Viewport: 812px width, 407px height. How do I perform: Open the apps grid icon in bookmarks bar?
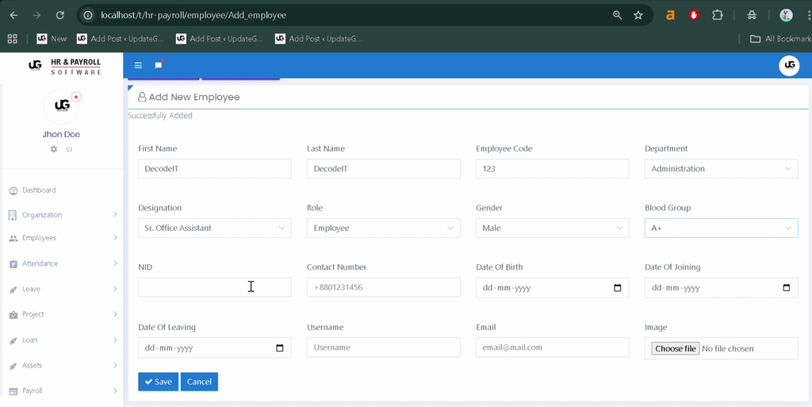tap(13, 39)
